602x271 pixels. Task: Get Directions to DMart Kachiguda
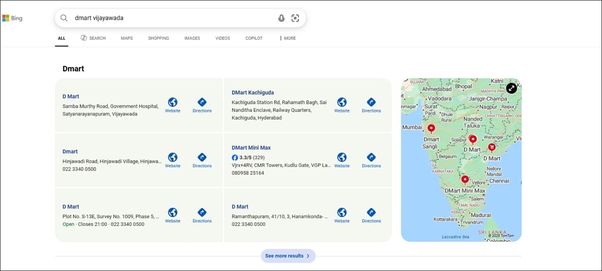click(371, 105)
